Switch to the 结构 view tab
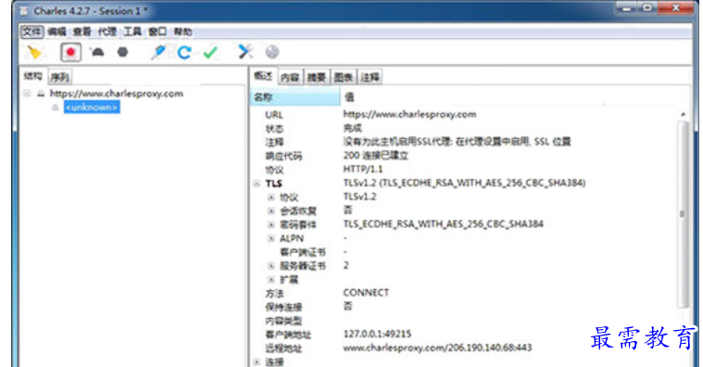Viewport: 703px width, 367px height. 32,76
